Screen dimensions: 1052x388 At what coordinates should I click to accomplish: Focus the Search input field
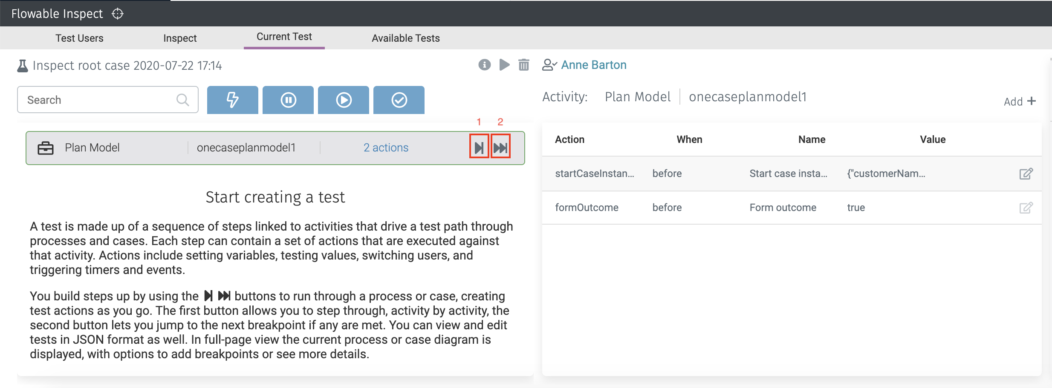pos(100,100)
